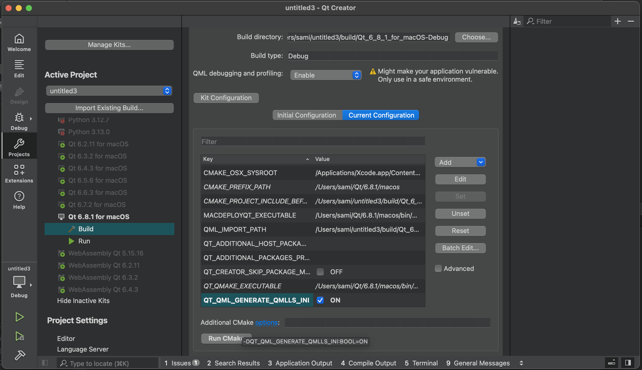Open the Active Project untitled3 dropdown

tap(109, 91)
